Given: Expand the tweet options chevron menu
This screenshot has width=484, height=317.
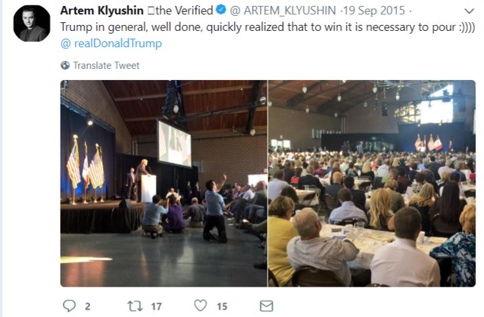Looking at the screenshot, I should point(469,11).
